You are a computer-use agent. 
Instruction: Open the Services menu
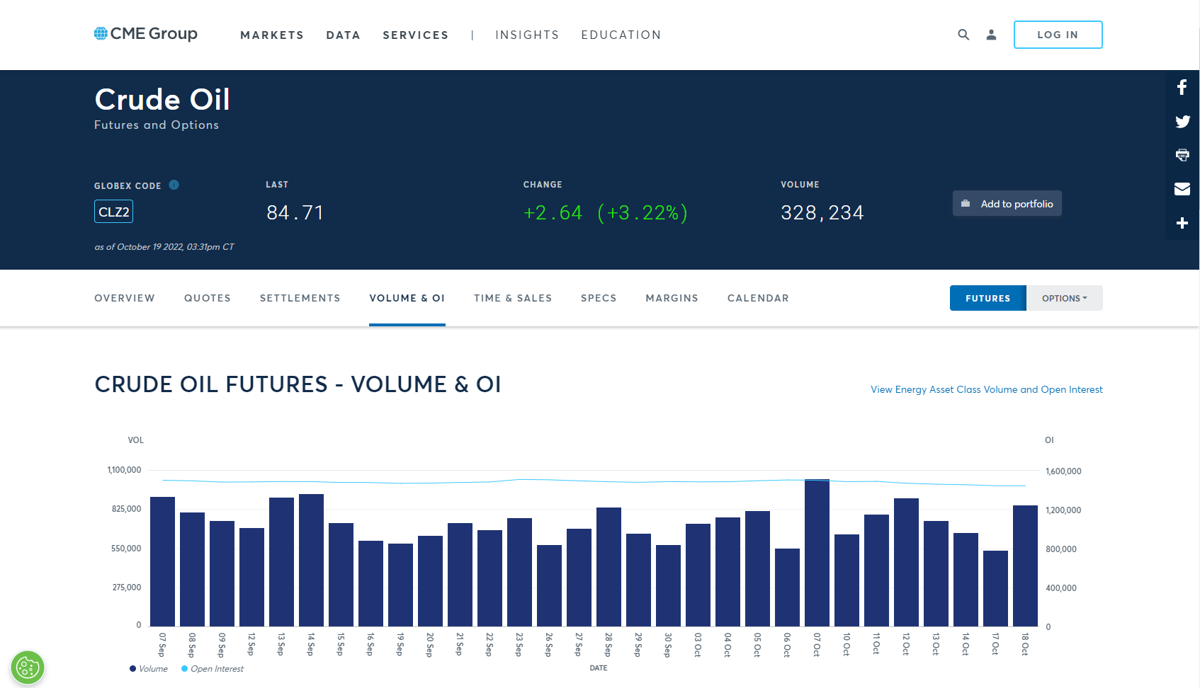coord(416,35)
